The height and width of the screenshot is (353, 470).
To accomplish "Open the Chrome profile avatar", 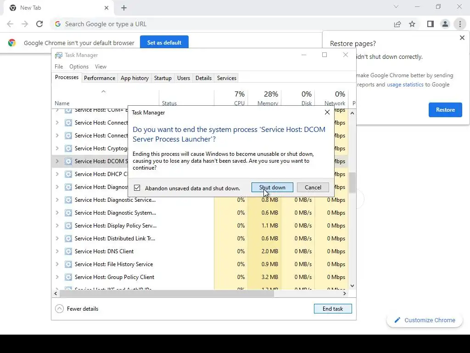I will pos(445,24).
